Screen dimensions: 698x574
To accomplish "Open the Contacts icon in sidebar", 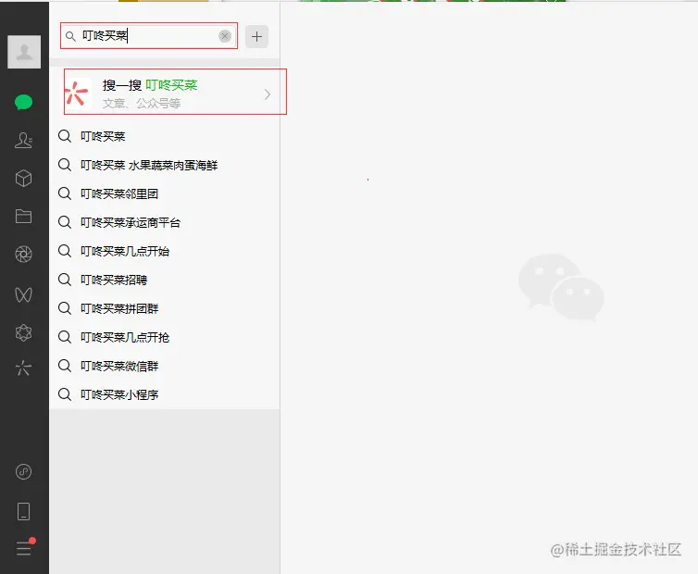I will (x=23, y=141).
